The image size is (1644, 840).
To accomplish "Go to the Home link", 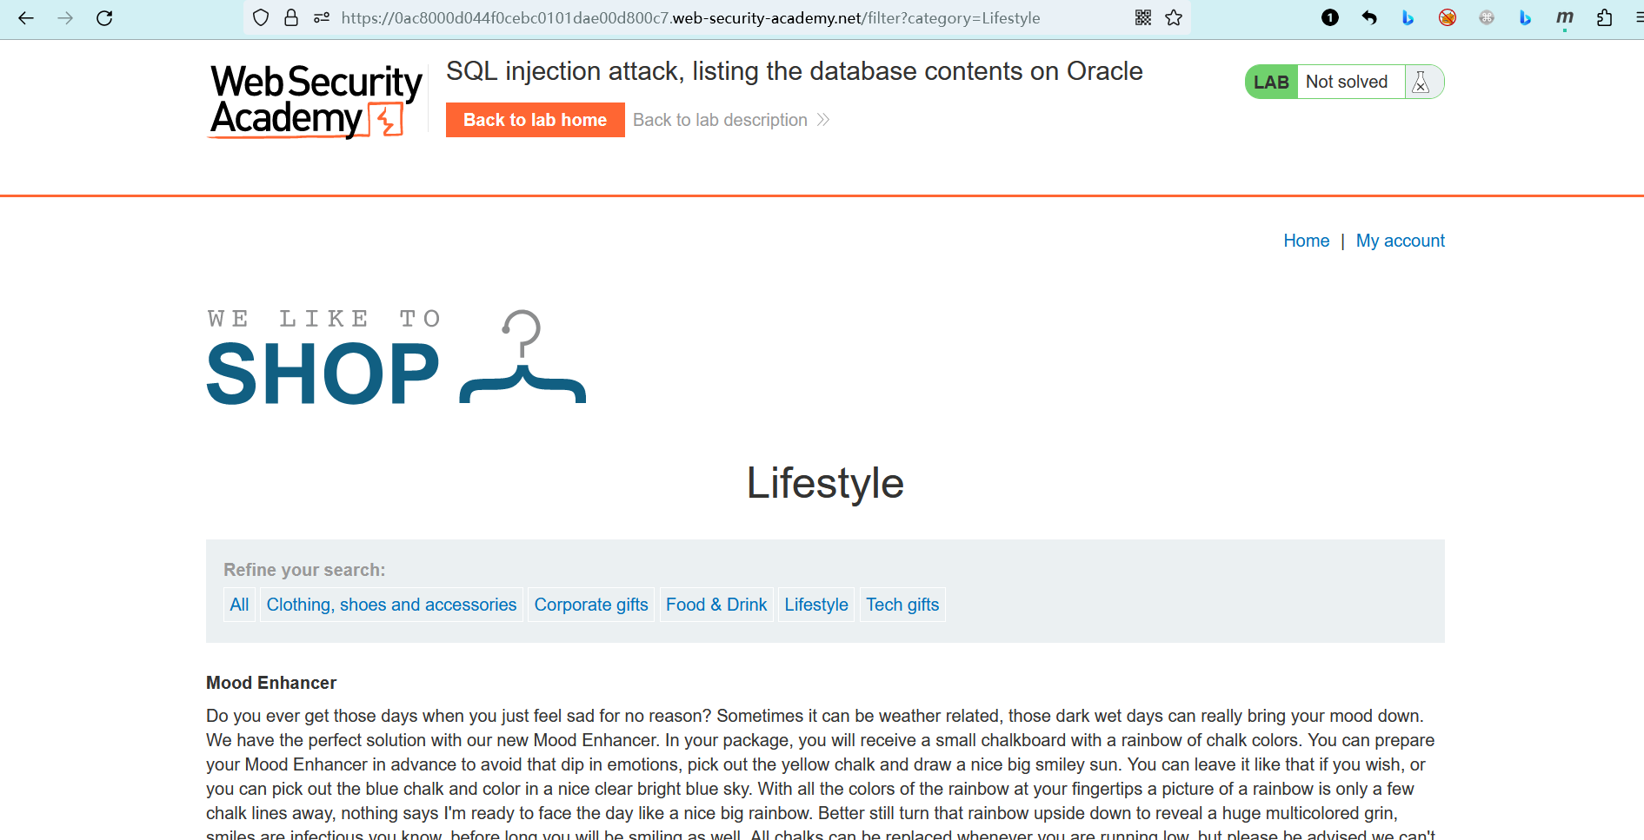I will tap(1306, 241).
